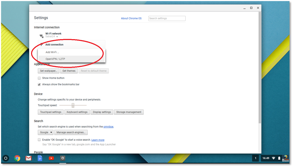Image resolution: width=293 pixels, height=167 pixels.
Task: Launch Google Chrome from the shelf
Action: coord(17,158)
